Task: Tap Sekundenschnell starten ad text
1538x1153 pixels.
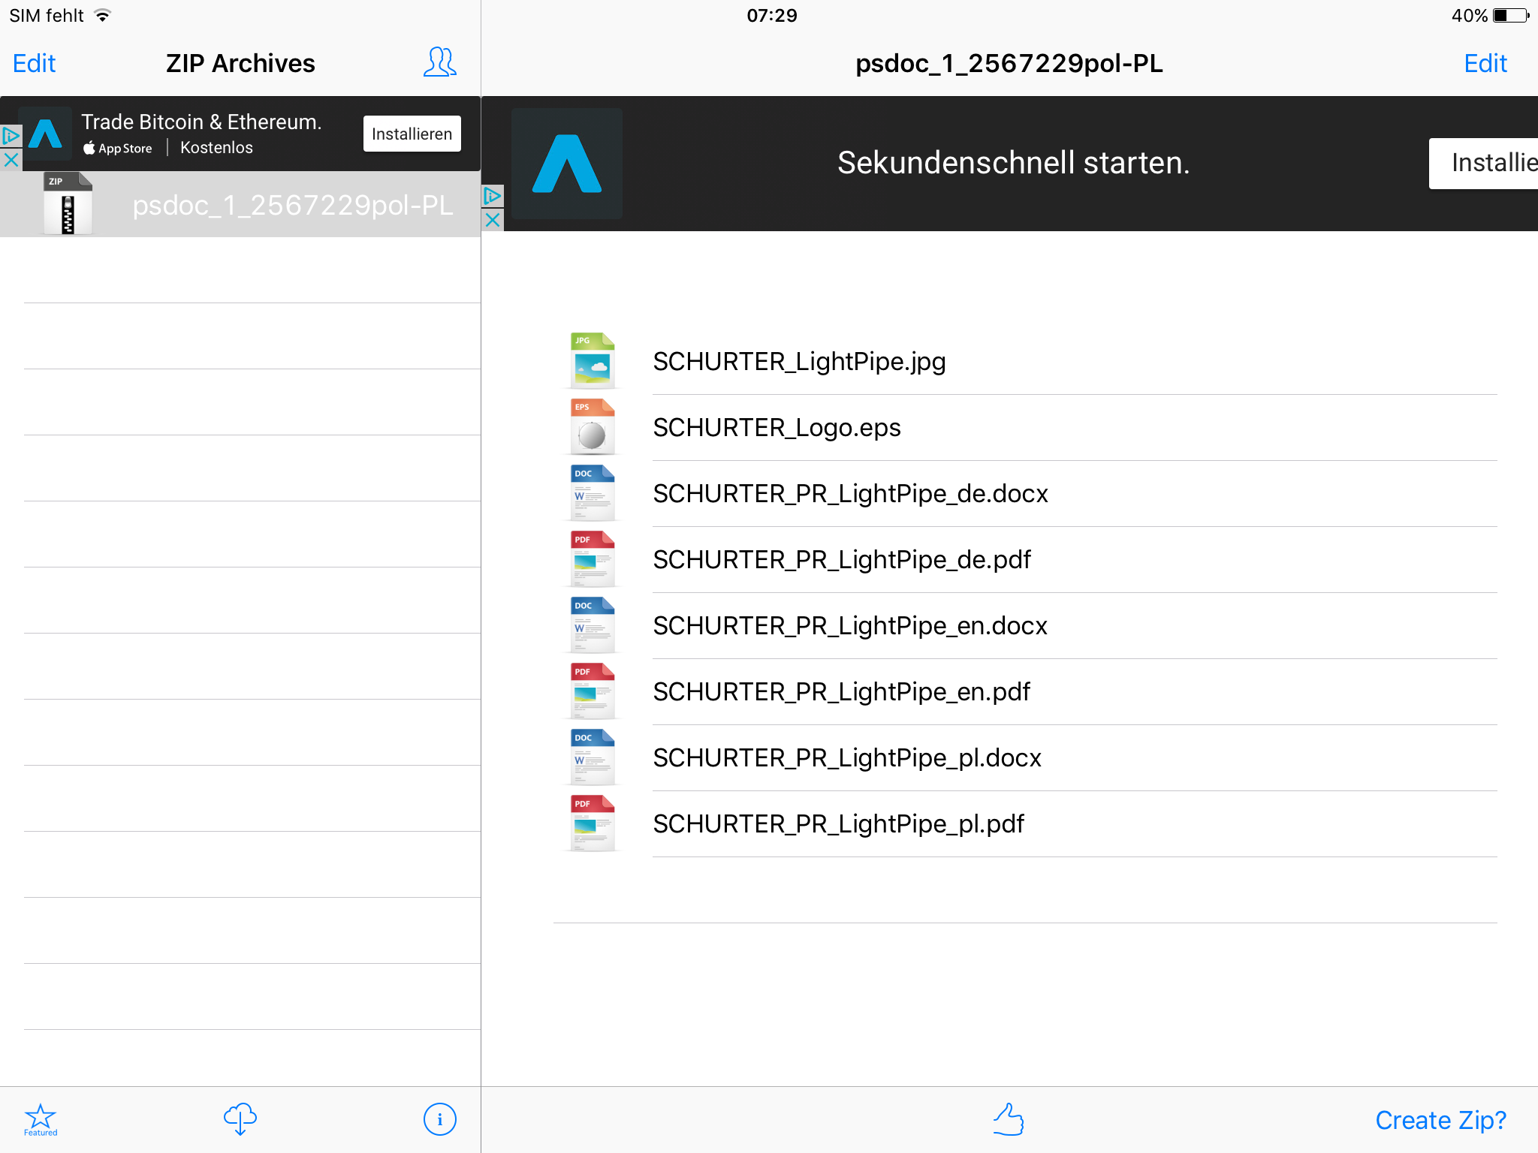Action: pyautogui.click(x=1013, y=163)
